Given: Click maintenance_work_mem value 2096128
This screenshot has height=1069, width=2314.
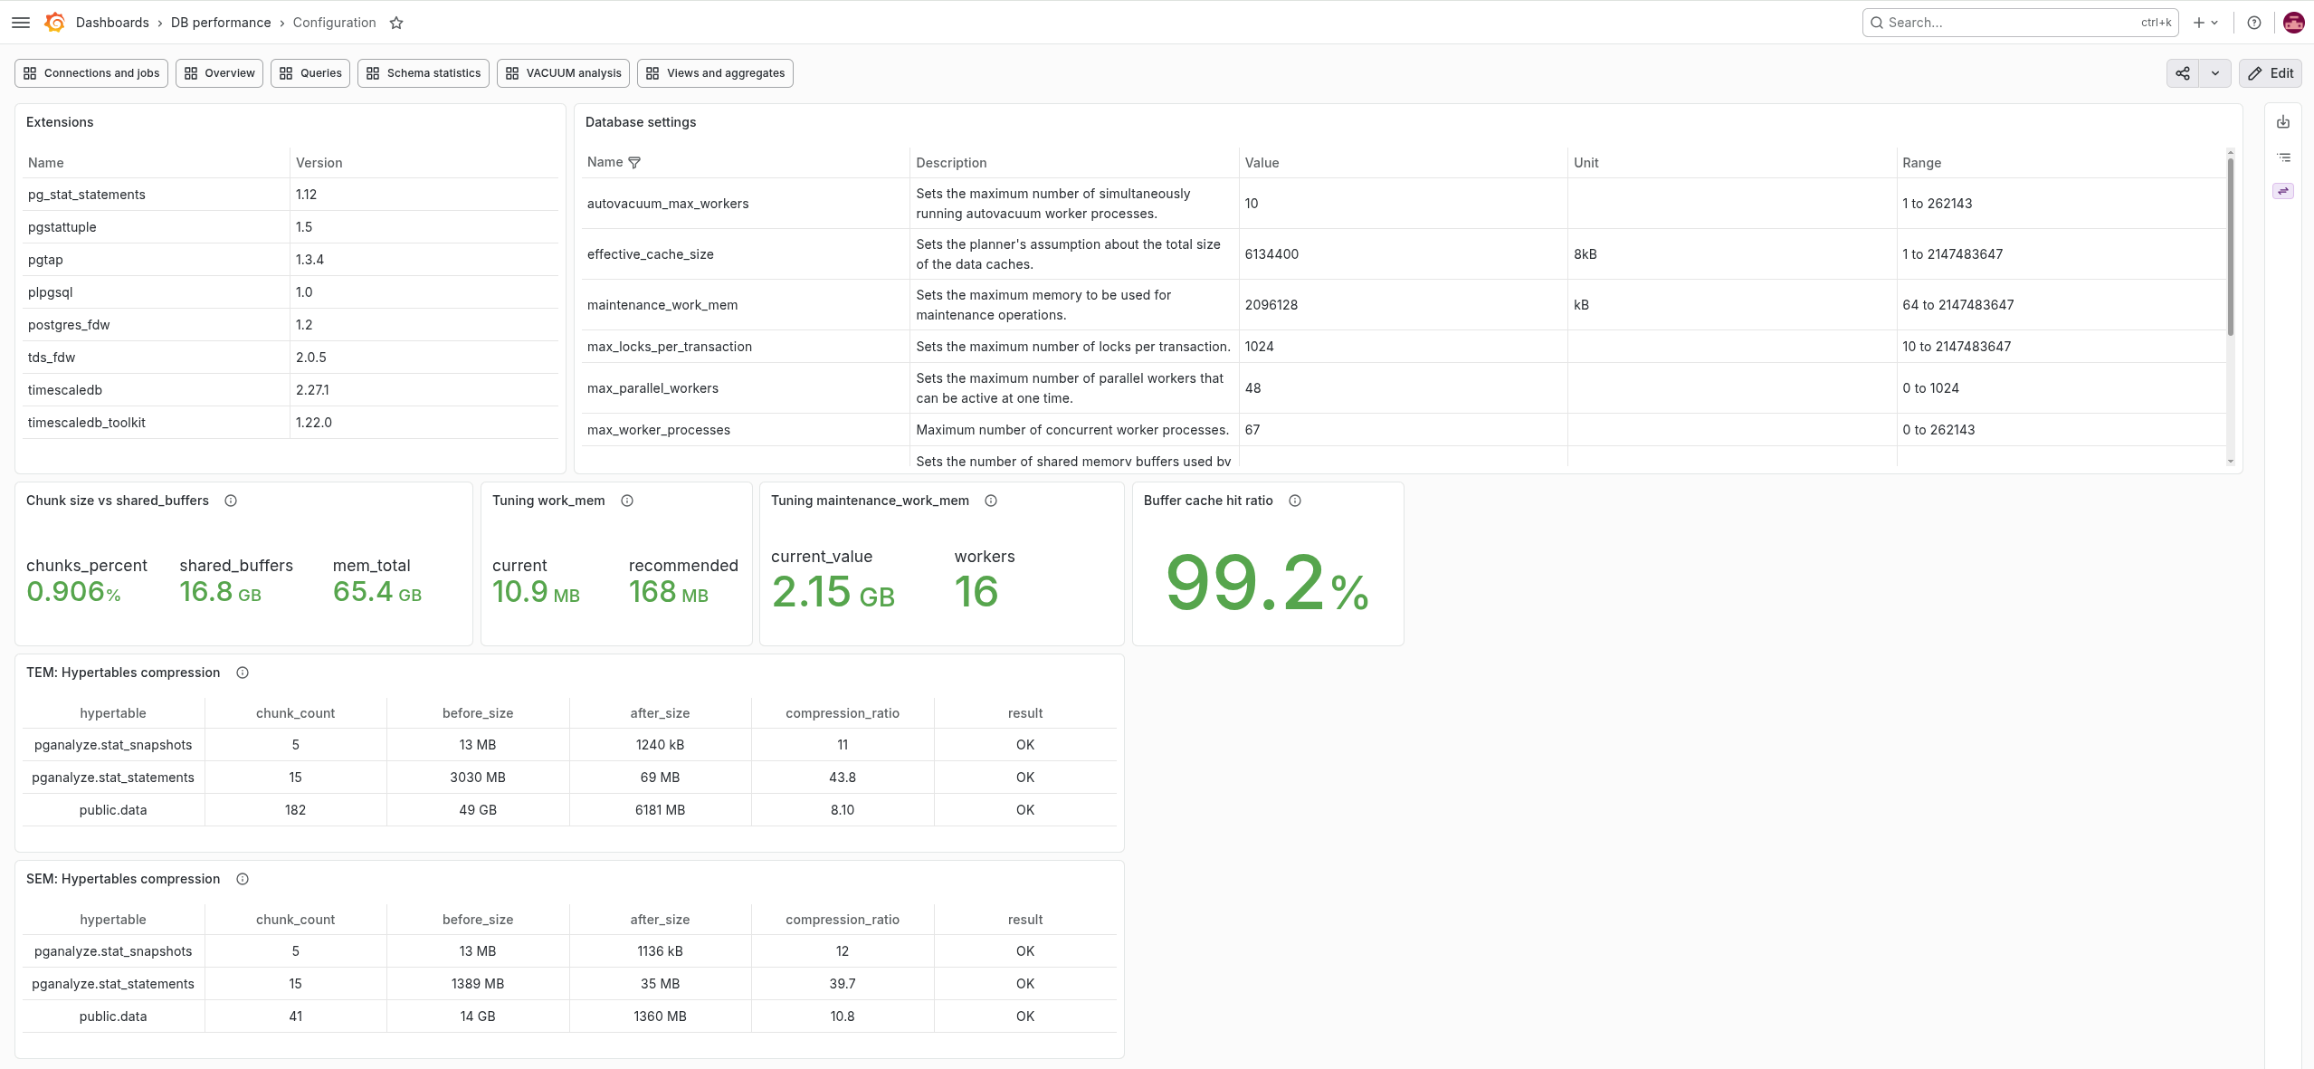Looking at the screenshot, I should (1271, 305).
